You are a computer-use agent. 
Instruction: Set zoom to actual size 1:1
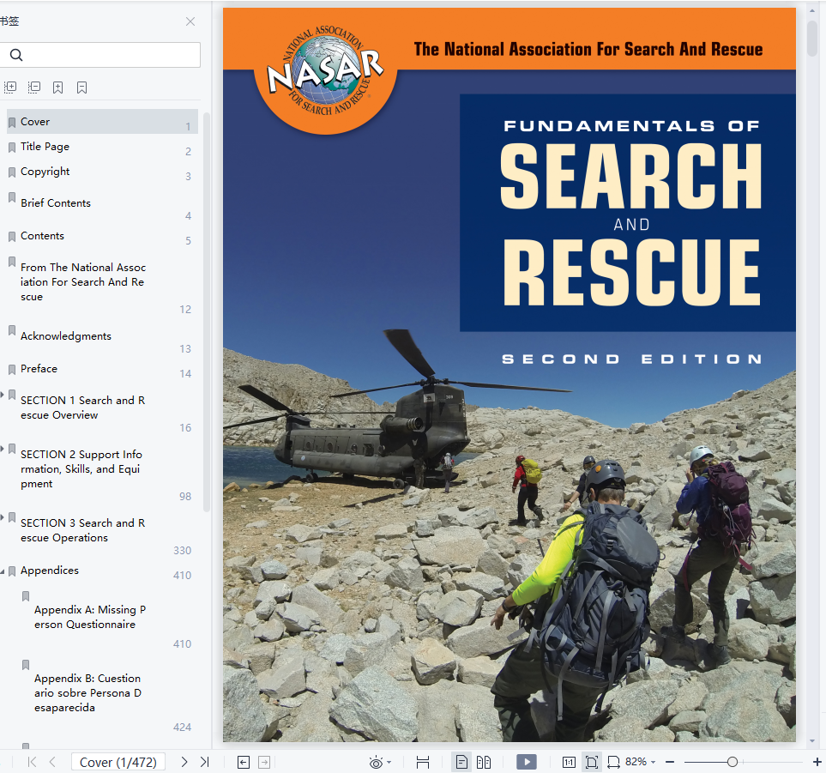point(569,762)
